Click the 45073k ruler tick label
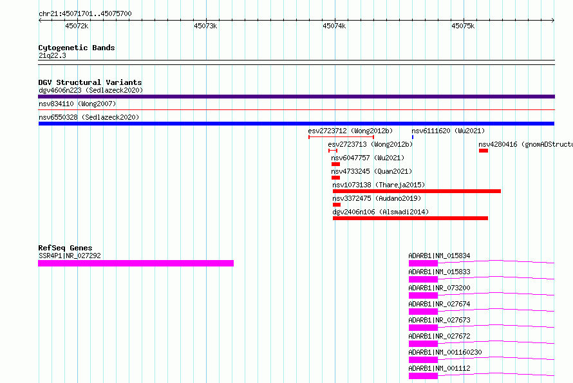Image resolution: width=573 pixels, height=383 pixels. 205,26
